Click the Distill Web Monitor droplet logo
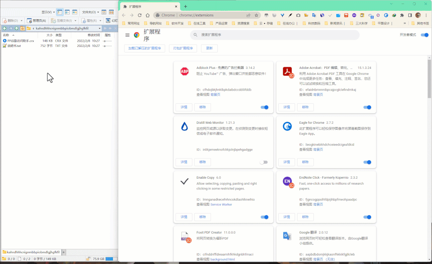Image resolution: width=432 pixels, height=264 pixels. [185, 127]
